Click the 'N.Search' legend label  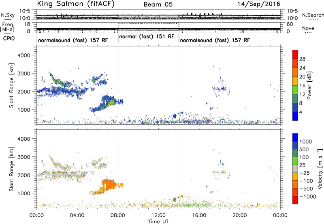313,15
